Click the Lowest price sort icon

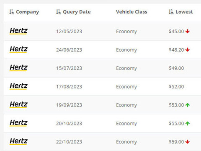171,12
